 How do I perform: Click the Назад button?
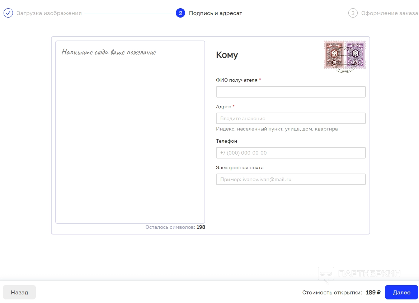pyautogui.click(x=19, y=292)
